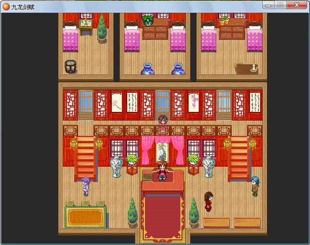Inspect the left white plum-blossom porcelain vase

pos(117,167)
